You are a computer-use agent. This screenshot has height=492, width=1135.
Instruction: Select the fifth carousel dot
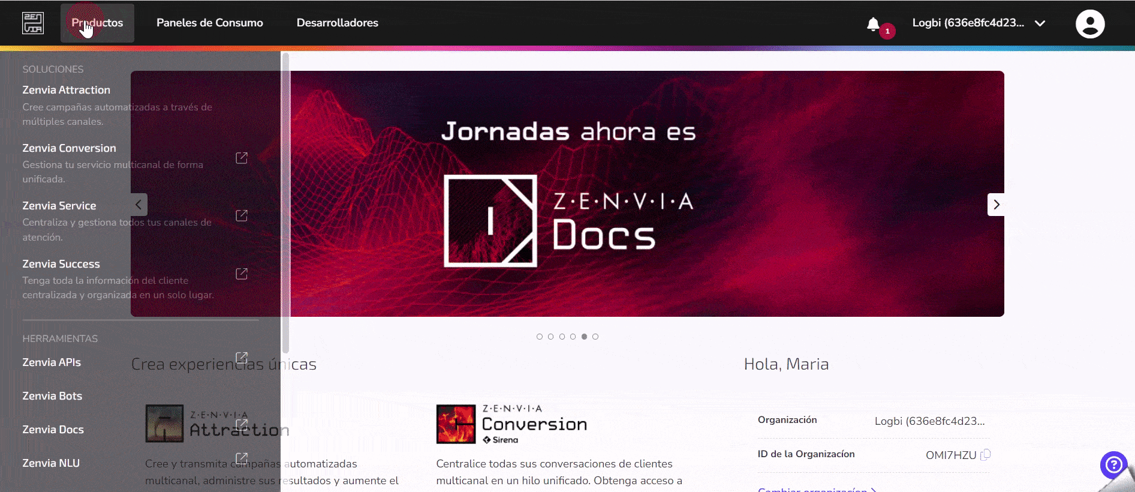click(584, 337)
